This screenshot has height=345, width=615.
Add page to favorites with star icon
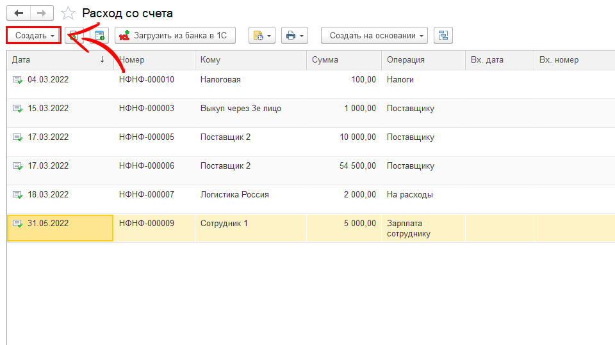(x=67, y=13)
